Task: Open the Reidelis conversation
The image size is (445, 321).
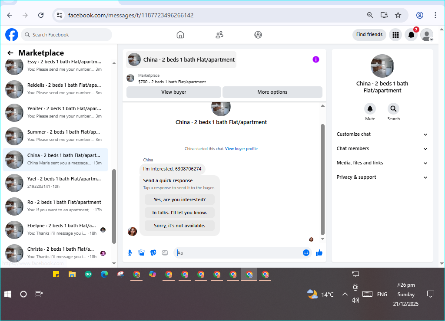Action: coord(56,89)
